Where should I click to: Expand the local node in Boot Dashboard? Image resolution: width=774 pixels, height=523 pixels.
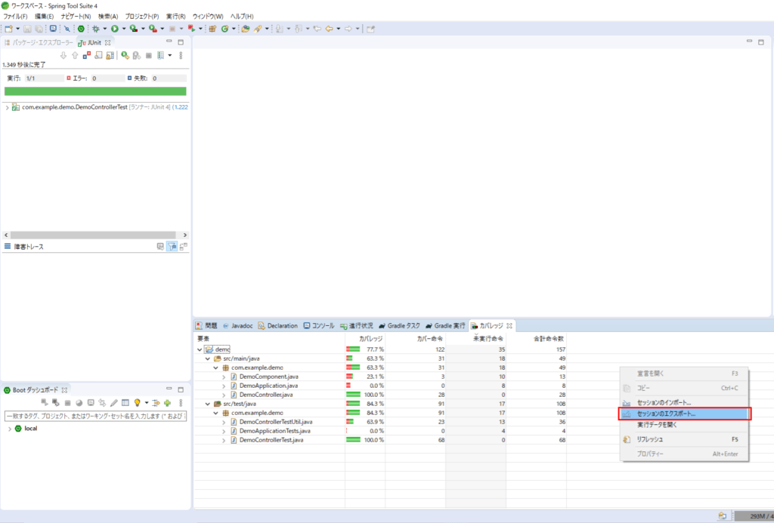[x=9, y=429]
